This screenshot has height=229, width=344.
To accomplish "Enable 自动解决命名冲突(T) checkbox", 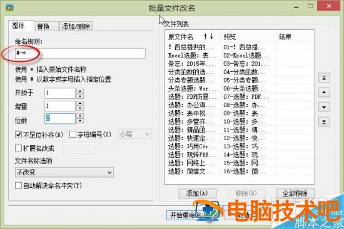I will pos(18,185).
